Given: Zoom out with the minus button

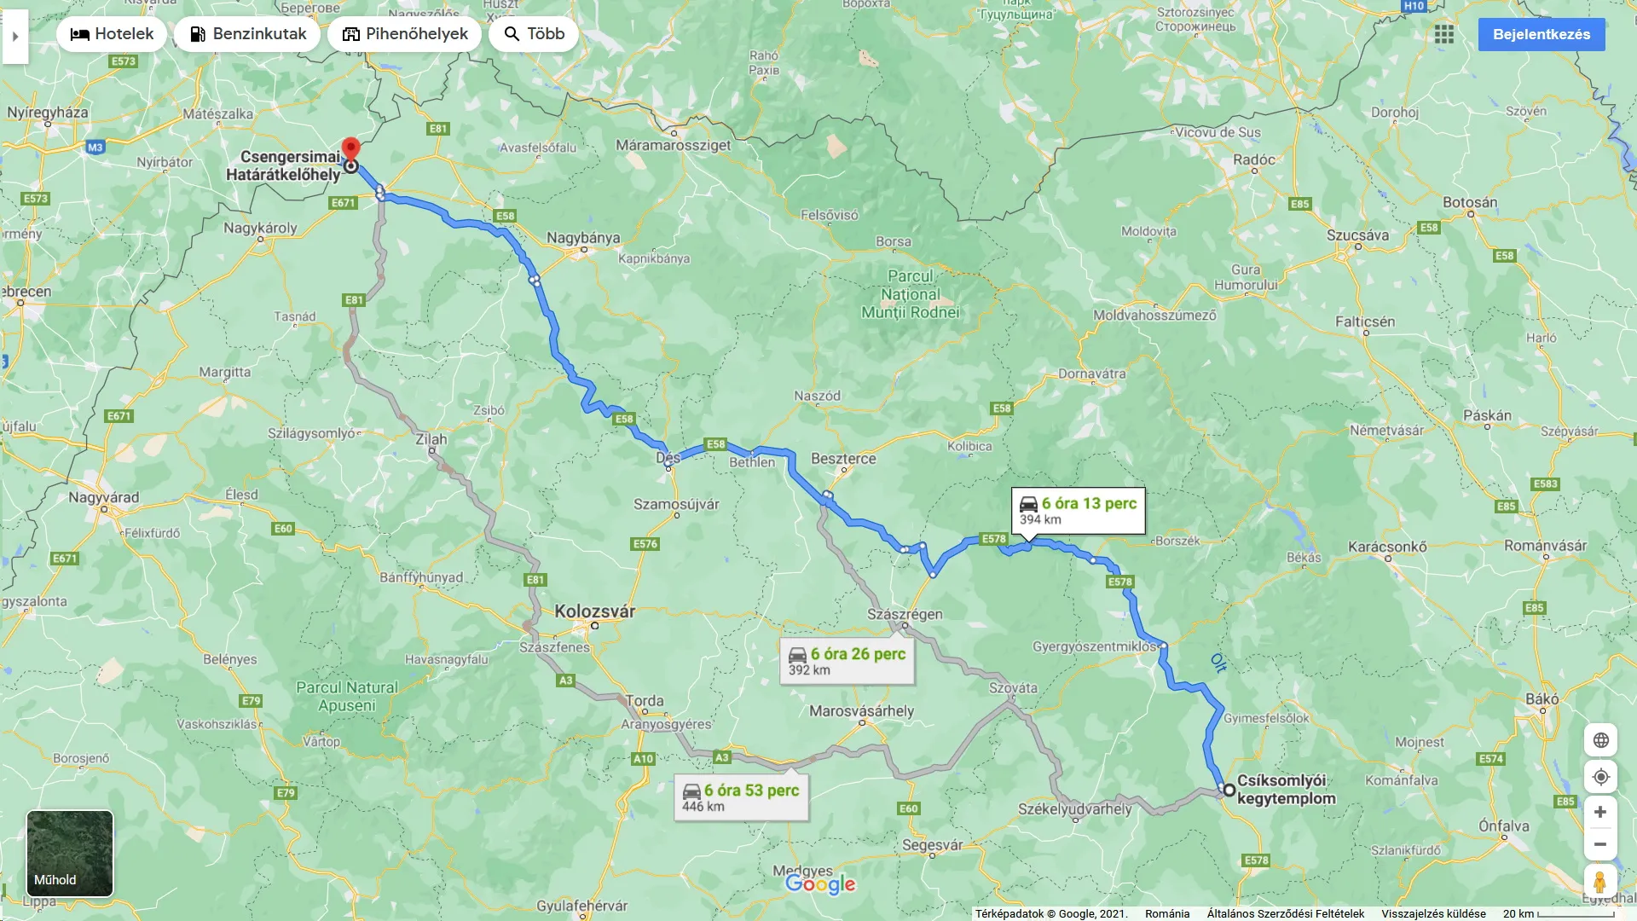Looking at the screenshot, I should tap(1600, 844).
